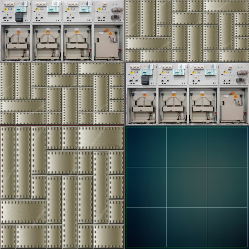The height and width of the screenshot is (249, 249).
Task: Select yellow warning triangle on third cabinet, right-side photo
Action: pos(194,72)
